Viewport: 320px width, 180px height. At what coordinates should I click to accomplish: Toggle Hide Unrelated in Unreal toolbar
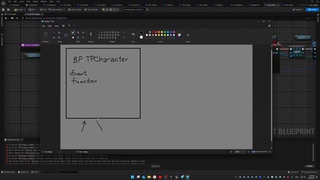click(55, 9)
